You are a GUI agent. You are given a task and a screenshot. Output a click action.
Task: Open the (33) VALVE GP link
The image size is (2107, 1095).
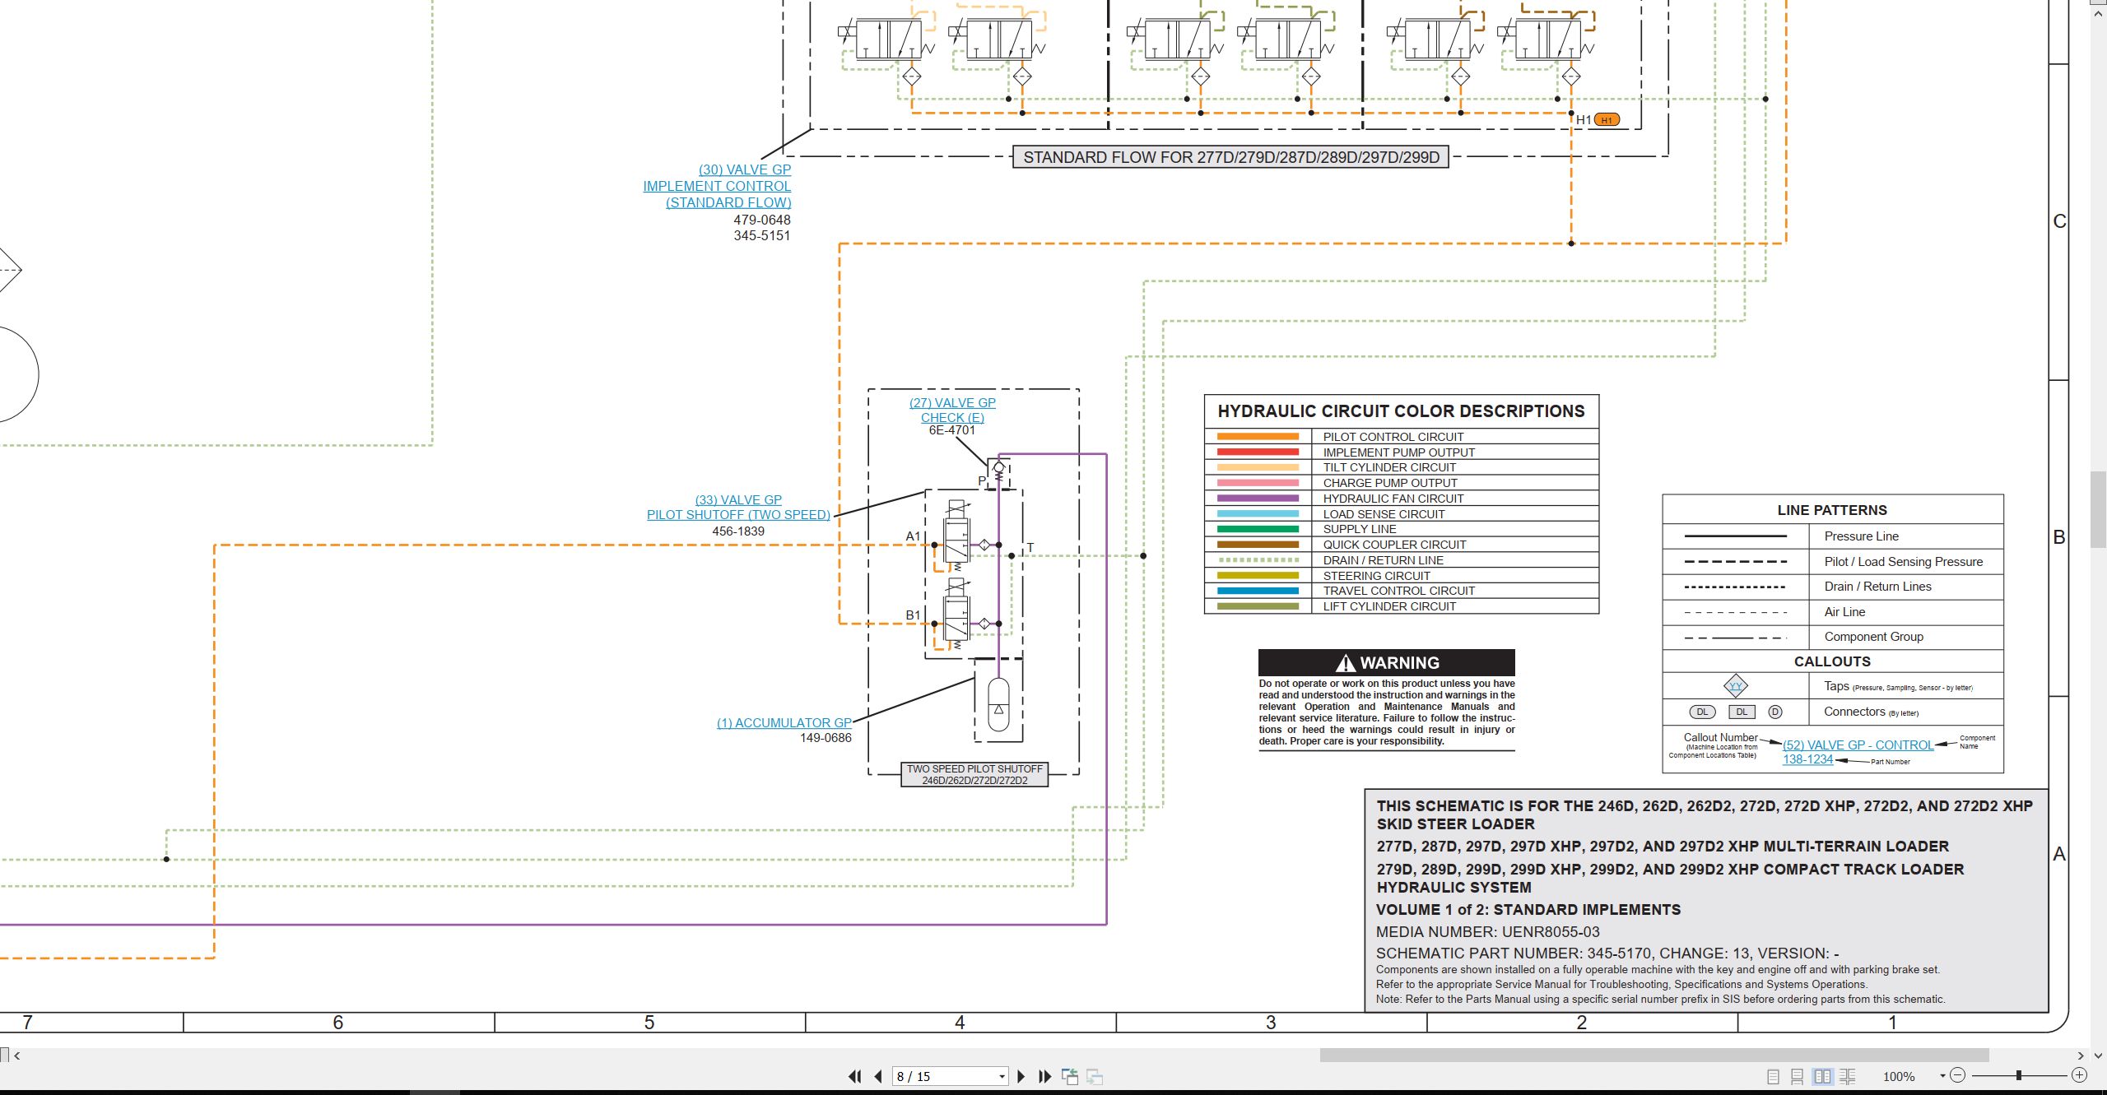738,500
